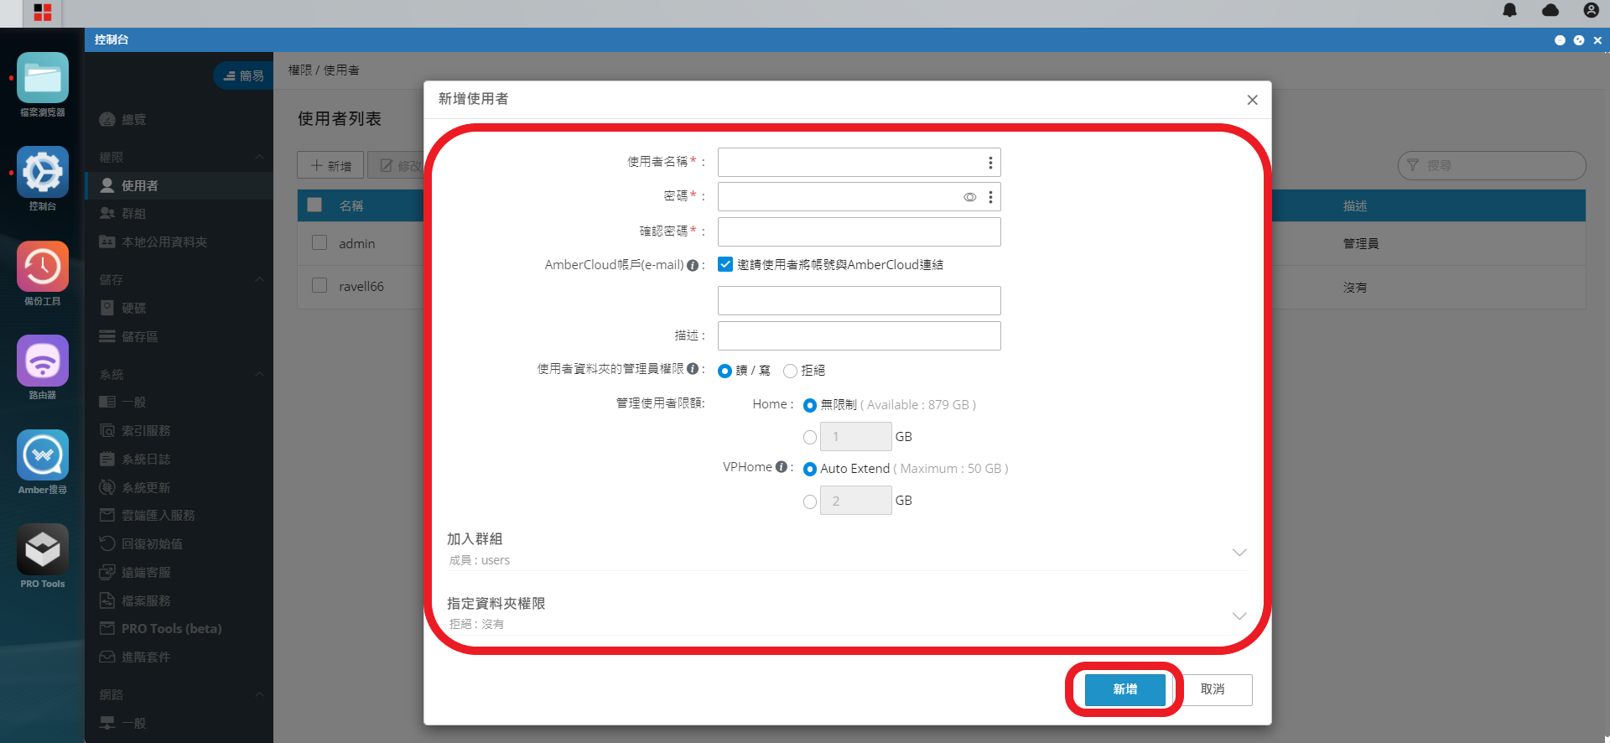Collapse the Network sidebar section
1610x743 pixels.
[x=259, y=694]
